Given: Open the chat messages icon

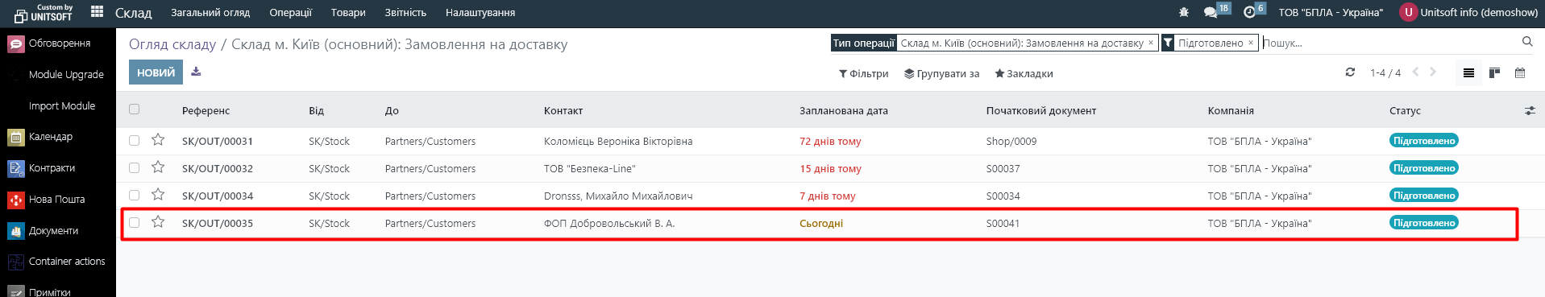Looking at the screenshot, I should (1211, 12).
